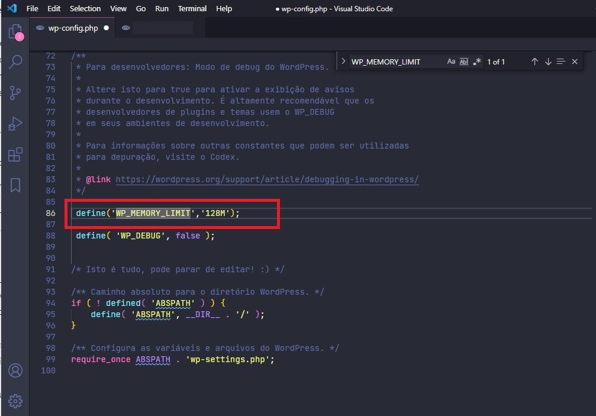The width and height of the screenshot is (596, 416).
Task: Click the @link tag on line 83
Action: click(x=98, y=179)
